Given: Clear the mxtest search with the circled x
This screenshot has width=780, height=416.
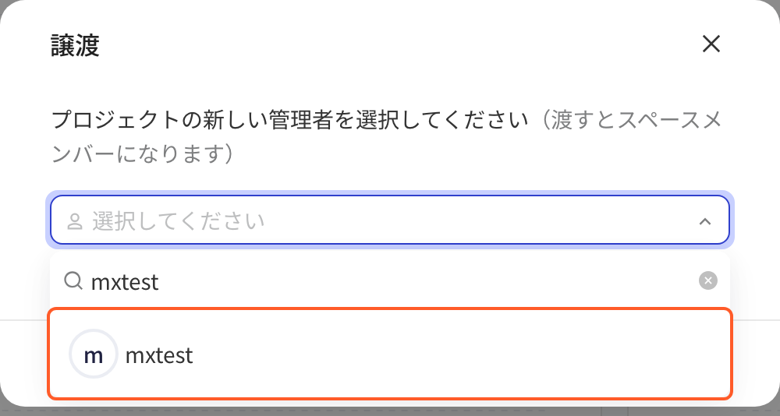Looking at the screenshot, I should (x=708, y=280).
